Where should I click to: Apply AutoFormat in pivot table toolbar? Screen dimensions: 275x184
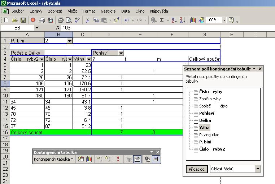81,159
